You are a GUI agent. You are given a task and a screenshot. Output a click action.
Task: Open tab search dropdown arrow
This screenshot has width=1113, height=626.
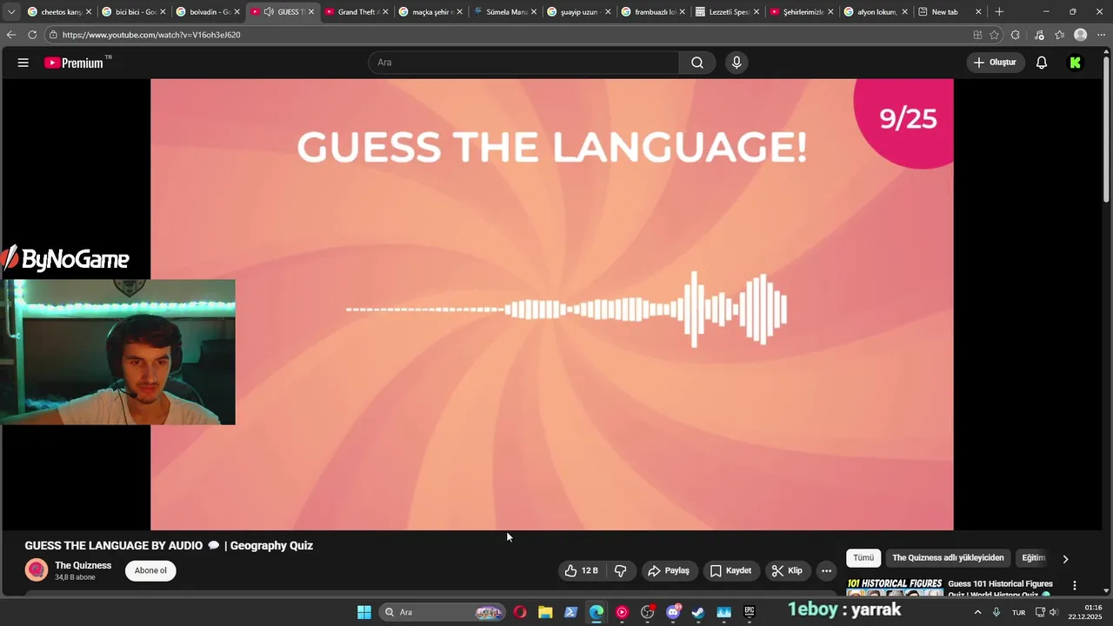point(11,12)
